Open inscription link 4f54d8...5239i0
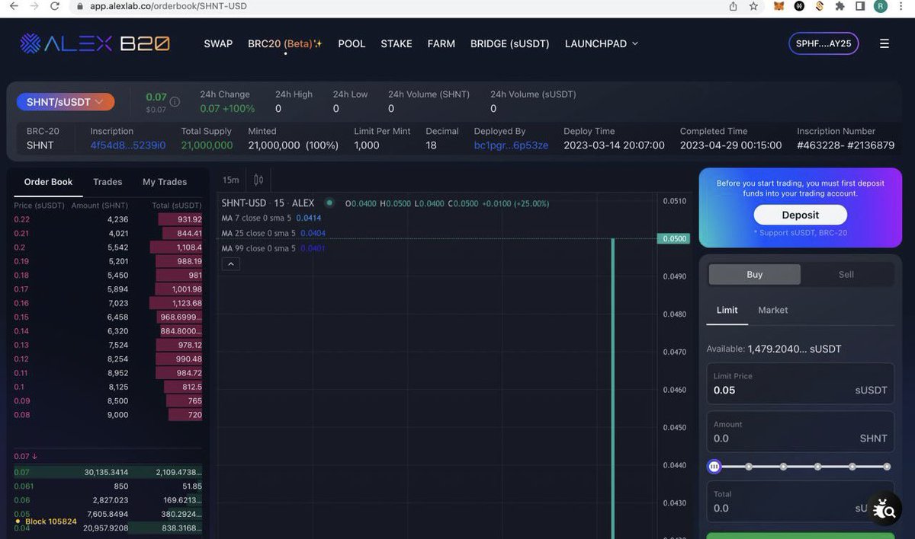 pos(128,145)
